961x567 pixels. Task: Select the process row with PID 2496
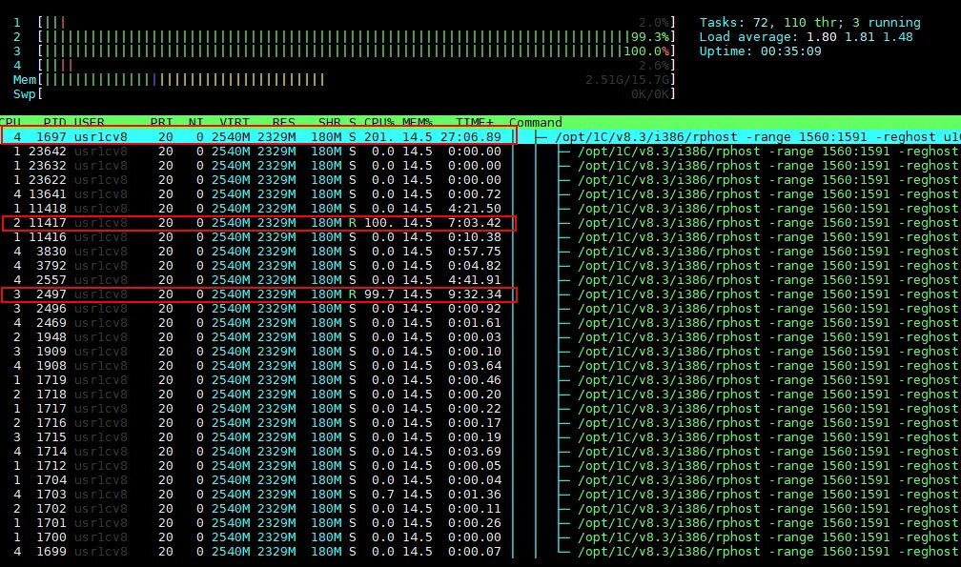tap(480, 308)
